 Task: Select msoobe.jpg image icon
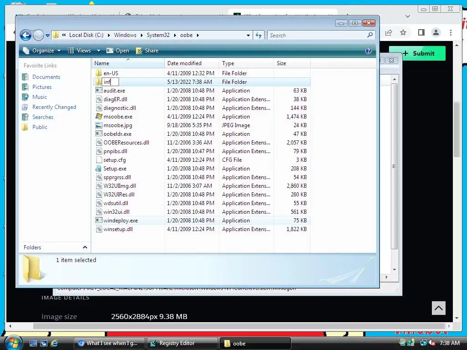pyautogui.click(x=99, y=125)
